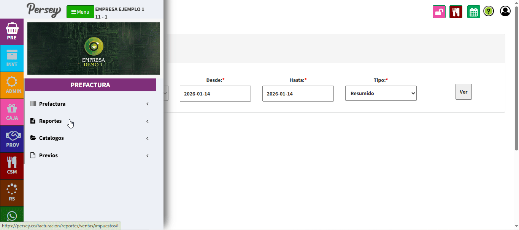Select the ADMIN gear module

click(12, 85)
